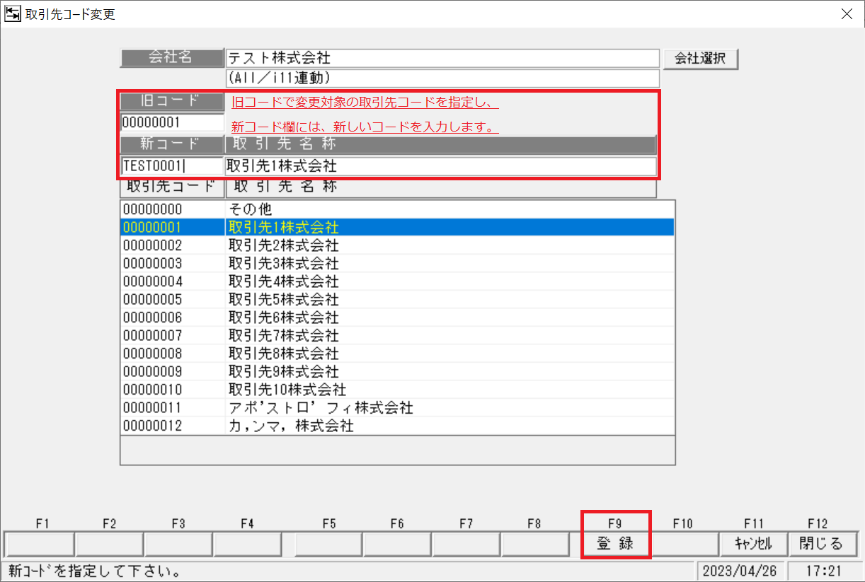The height and width of the screenshot is (582, 865).
Task: Click the 会社選択 button
Action: click(700, 59)
